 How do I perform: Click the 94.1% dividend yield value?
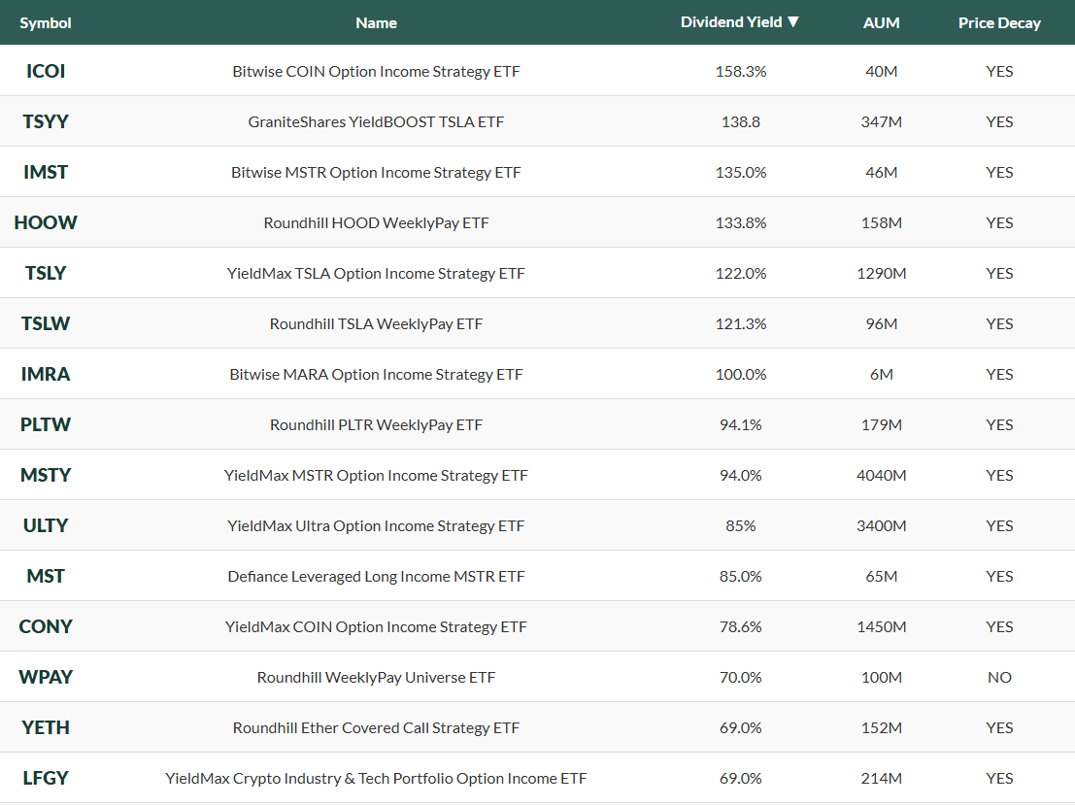[x=740, y=425]
